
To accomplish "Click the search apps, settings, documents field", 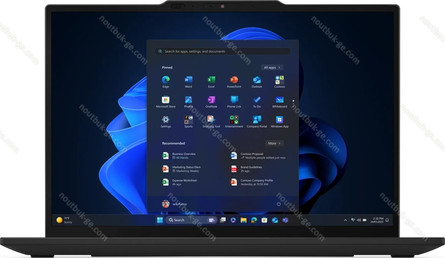I will tap(222, 51).
